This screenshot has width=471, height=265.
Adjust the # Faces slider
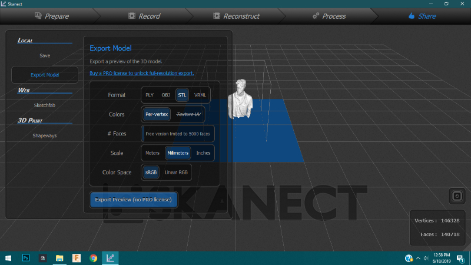coord(178,134)
